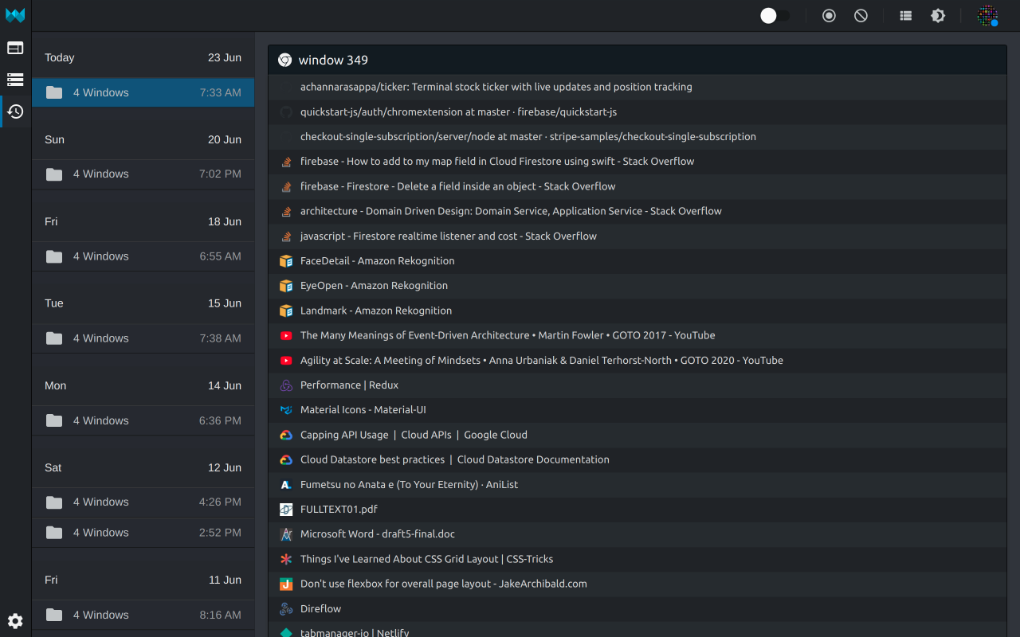Expand the Sat 12 Jun 2:52 PM session
1020x637 pixels.
point(143,532)
